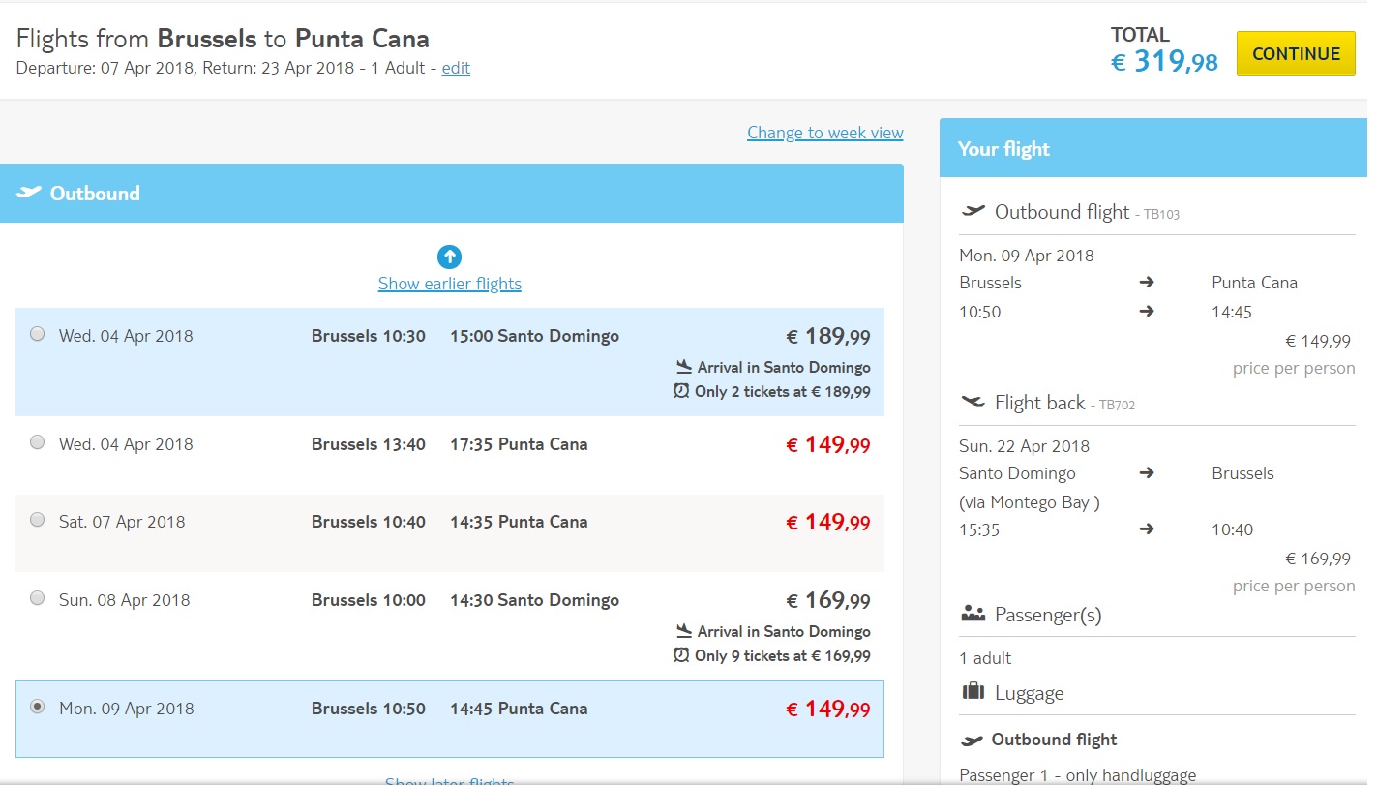Screen dimensions: 1377x786
Task: Click the Outbound section header bar
Action: pos(452,194)
